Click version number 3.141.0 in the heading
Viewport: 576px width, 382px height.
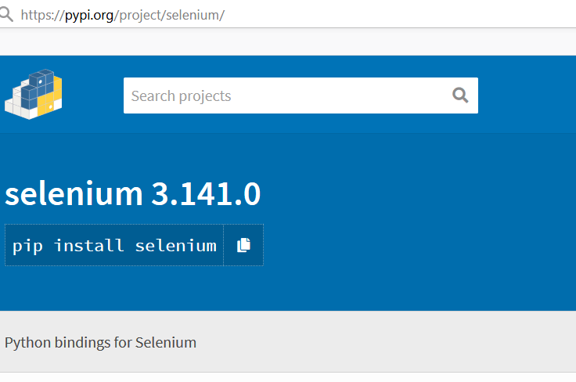[206, 193]
